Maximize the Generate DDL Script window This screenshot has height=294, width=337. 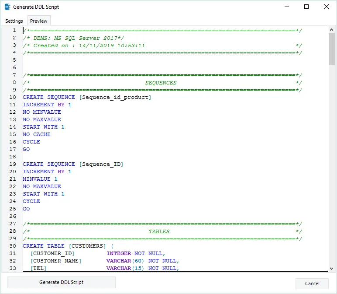point(306,7)
